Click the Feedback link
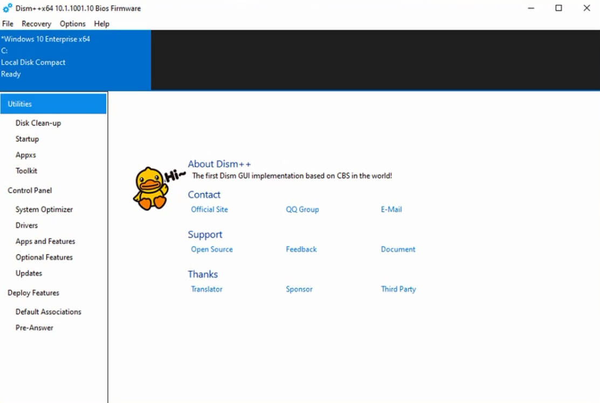The image size is (600, 403). 301,249
